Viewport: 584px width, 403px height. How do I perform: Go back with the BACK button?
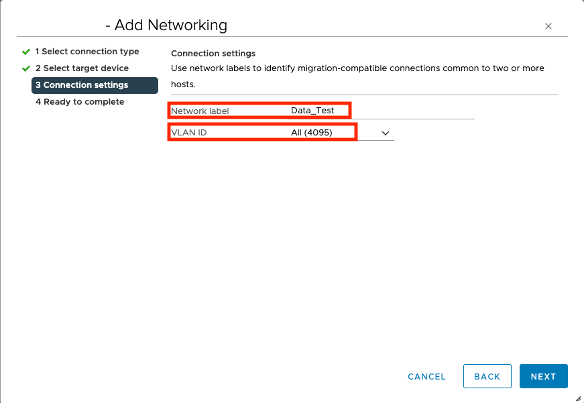point(487,376)
